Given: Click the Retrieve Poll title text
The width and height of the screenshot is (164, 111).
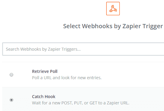Looking at the screenshot, I should 45,71.
